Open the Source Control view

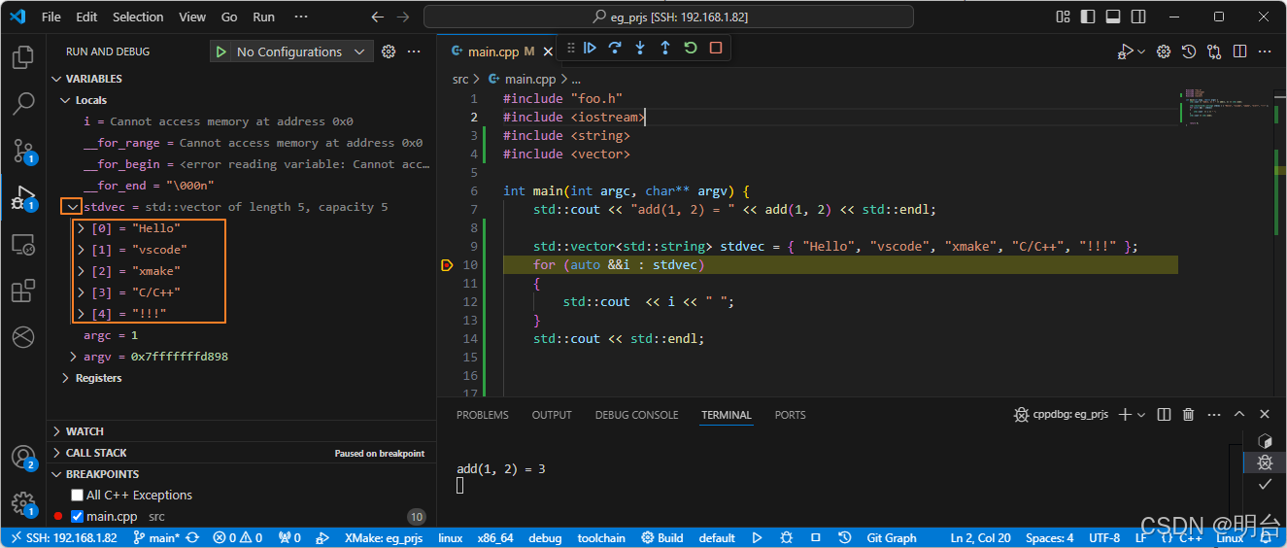pyautogui.click(x=22, y=150)
